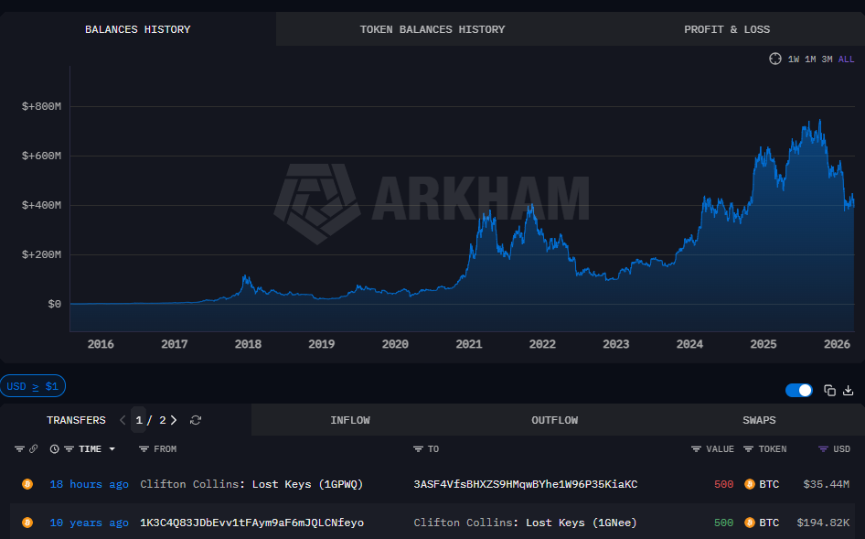Select the Transfers tab

pyautogui.click(x=76, y=420)
